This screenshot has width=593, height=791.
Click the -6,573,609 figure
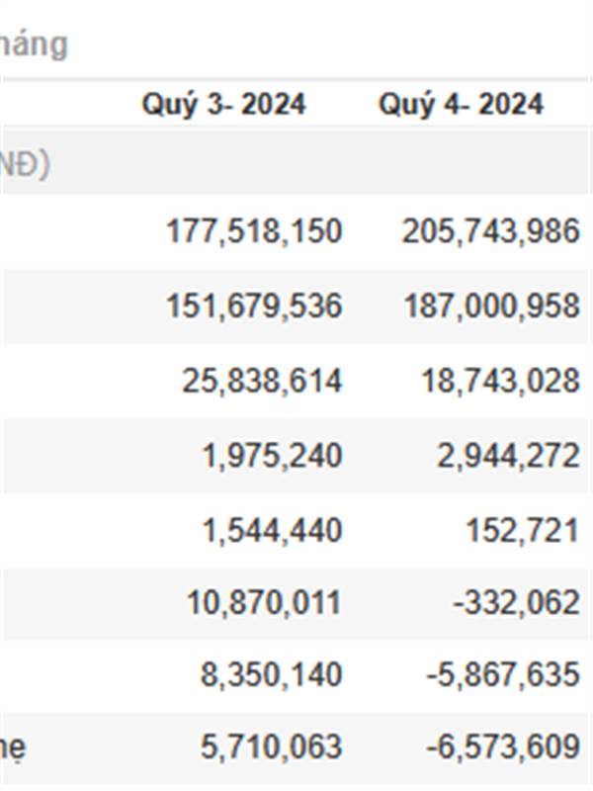coord(503,747)
